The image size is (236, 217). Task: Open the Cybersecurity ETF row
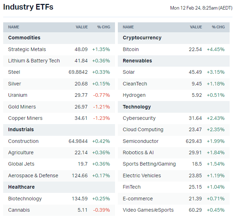139,118
